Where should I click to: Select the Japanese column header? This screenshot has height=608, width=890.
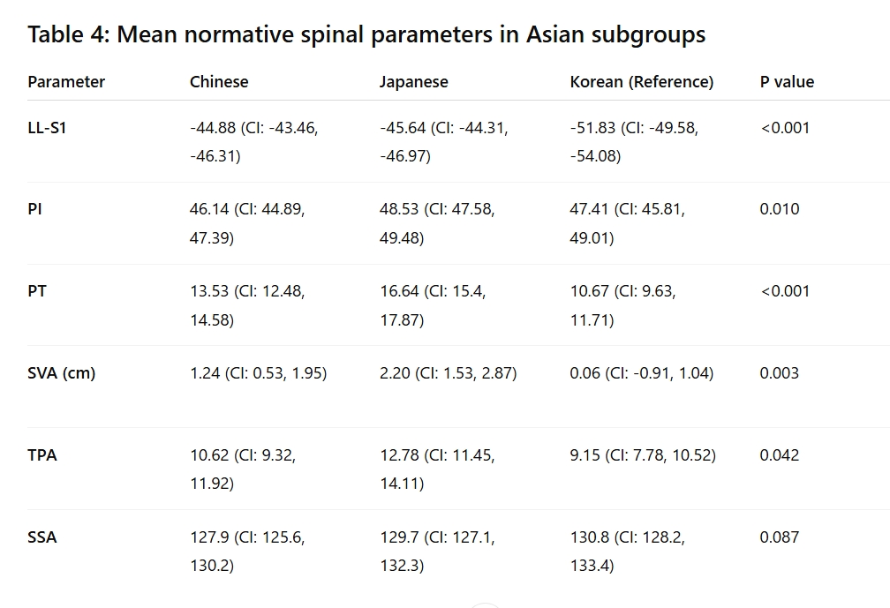click(x=414, y=82)
